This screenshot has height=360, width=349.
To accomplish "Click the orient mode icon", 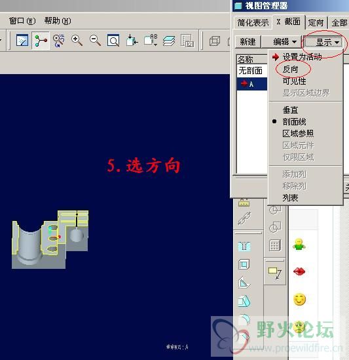I will click(x=58, y=41).
